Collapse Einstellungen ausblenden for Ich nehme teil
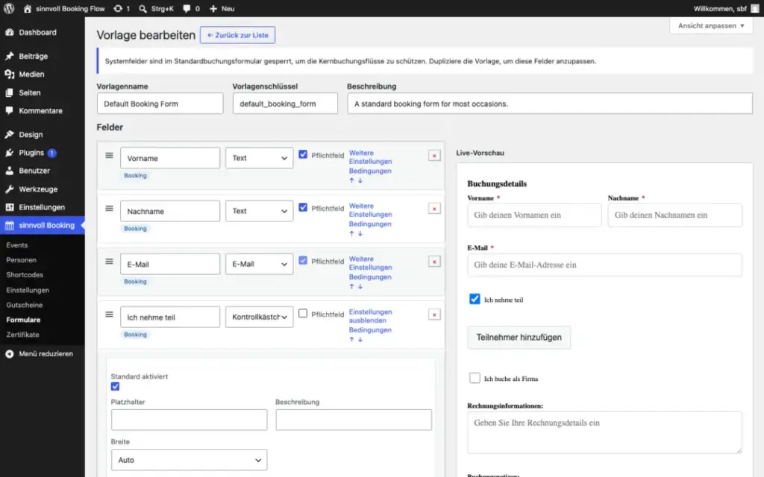Image resolution: width=764 pixels, height=477 pixels. pyautogui.click(x=370, y=316)
